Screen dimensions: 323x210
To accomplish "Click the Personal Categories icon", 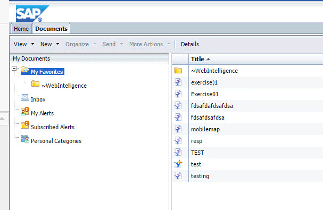I will pos(25,139).
